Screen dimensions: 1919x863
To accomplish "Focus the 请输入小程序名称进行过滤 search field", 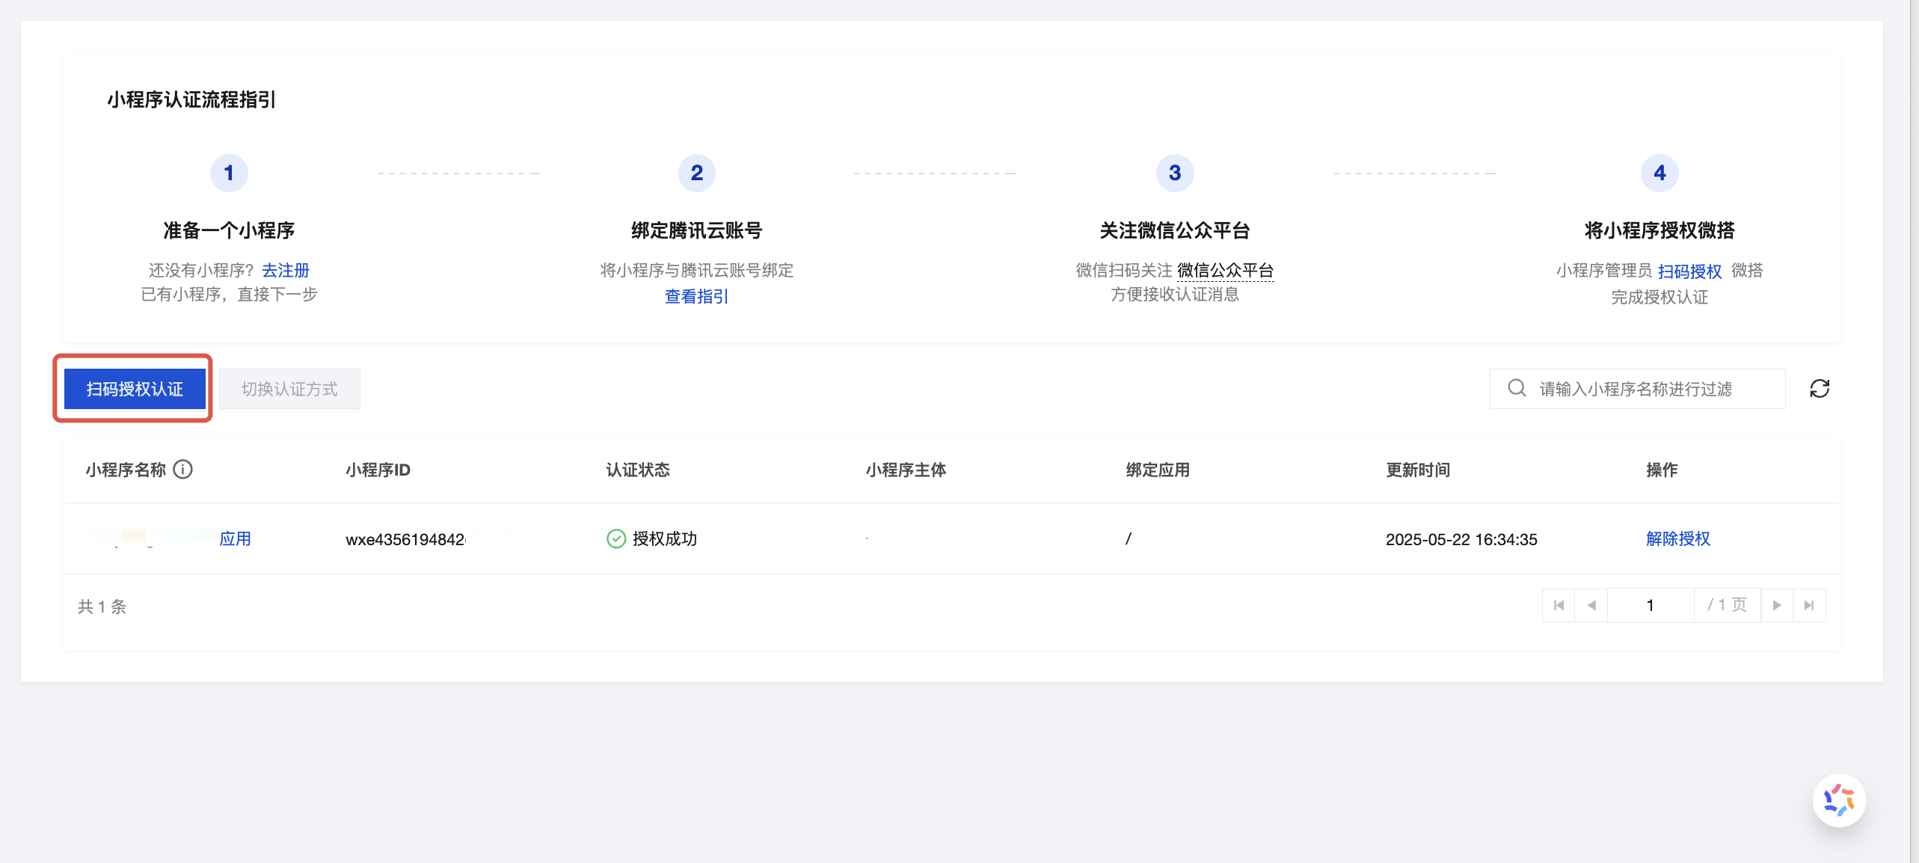I will tap(1637, 389).
